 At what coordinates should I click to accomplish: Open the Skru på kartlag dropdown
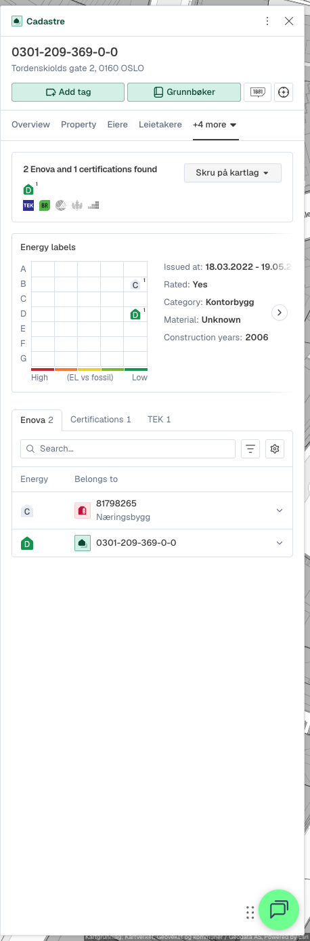233,173
